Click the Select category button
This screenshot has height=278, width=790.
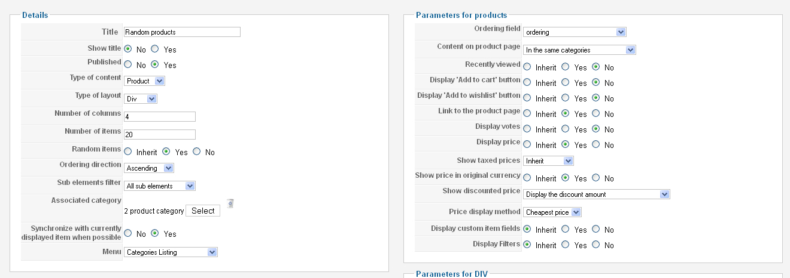[x=203, y=211]
